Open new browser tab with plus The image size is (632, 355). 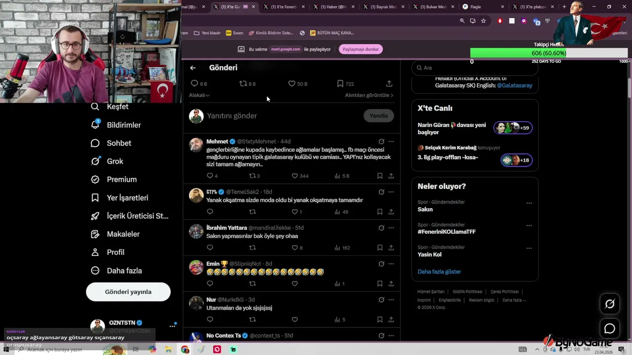pos(564,7)
